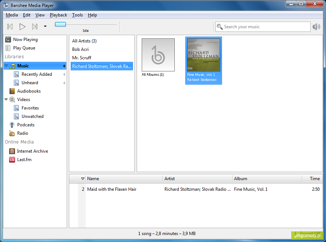Open the Media menu
This screenshot has height=242, width=326.
pyautogui.click(x=12, y=15)
